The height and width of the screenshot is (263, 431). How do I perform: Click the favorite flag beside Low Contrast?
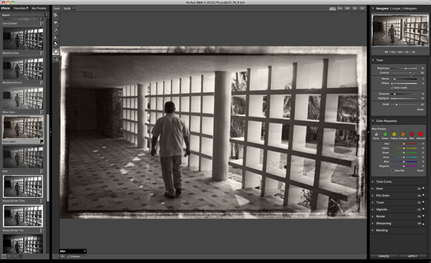click(x=42, y=24)
